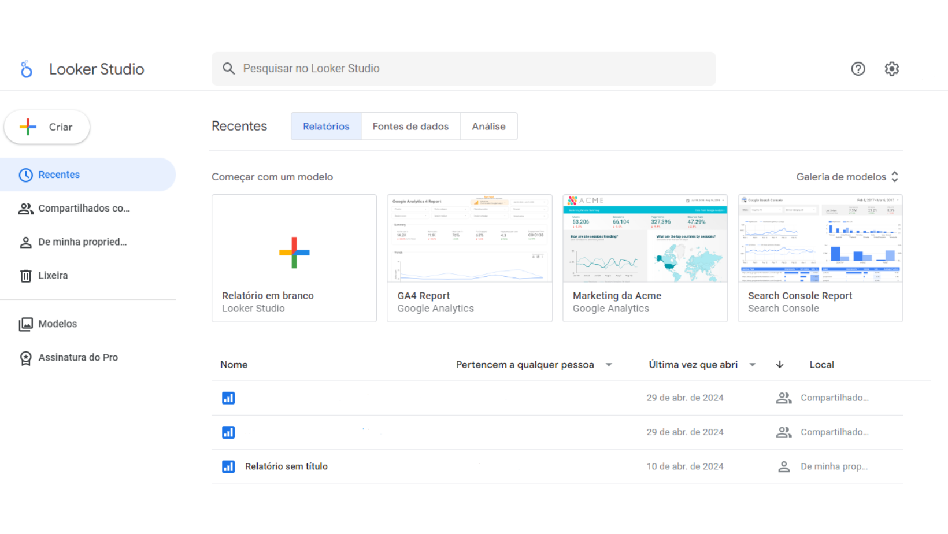948x534 pixels.
Task: Open Assinatura do Pro badge icon
Action: coord(25,357)
